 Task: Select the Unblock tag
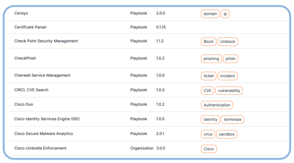click(x=228, y=42)
